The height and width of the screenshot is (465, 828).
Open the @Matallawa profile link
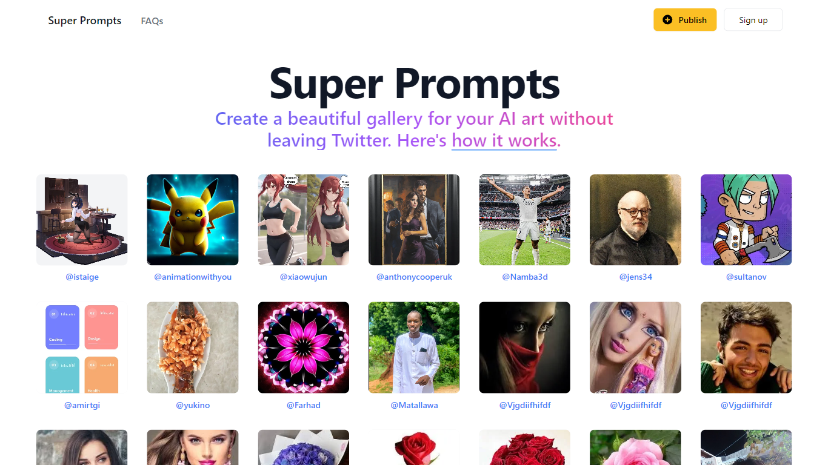(x=414, y=405)
